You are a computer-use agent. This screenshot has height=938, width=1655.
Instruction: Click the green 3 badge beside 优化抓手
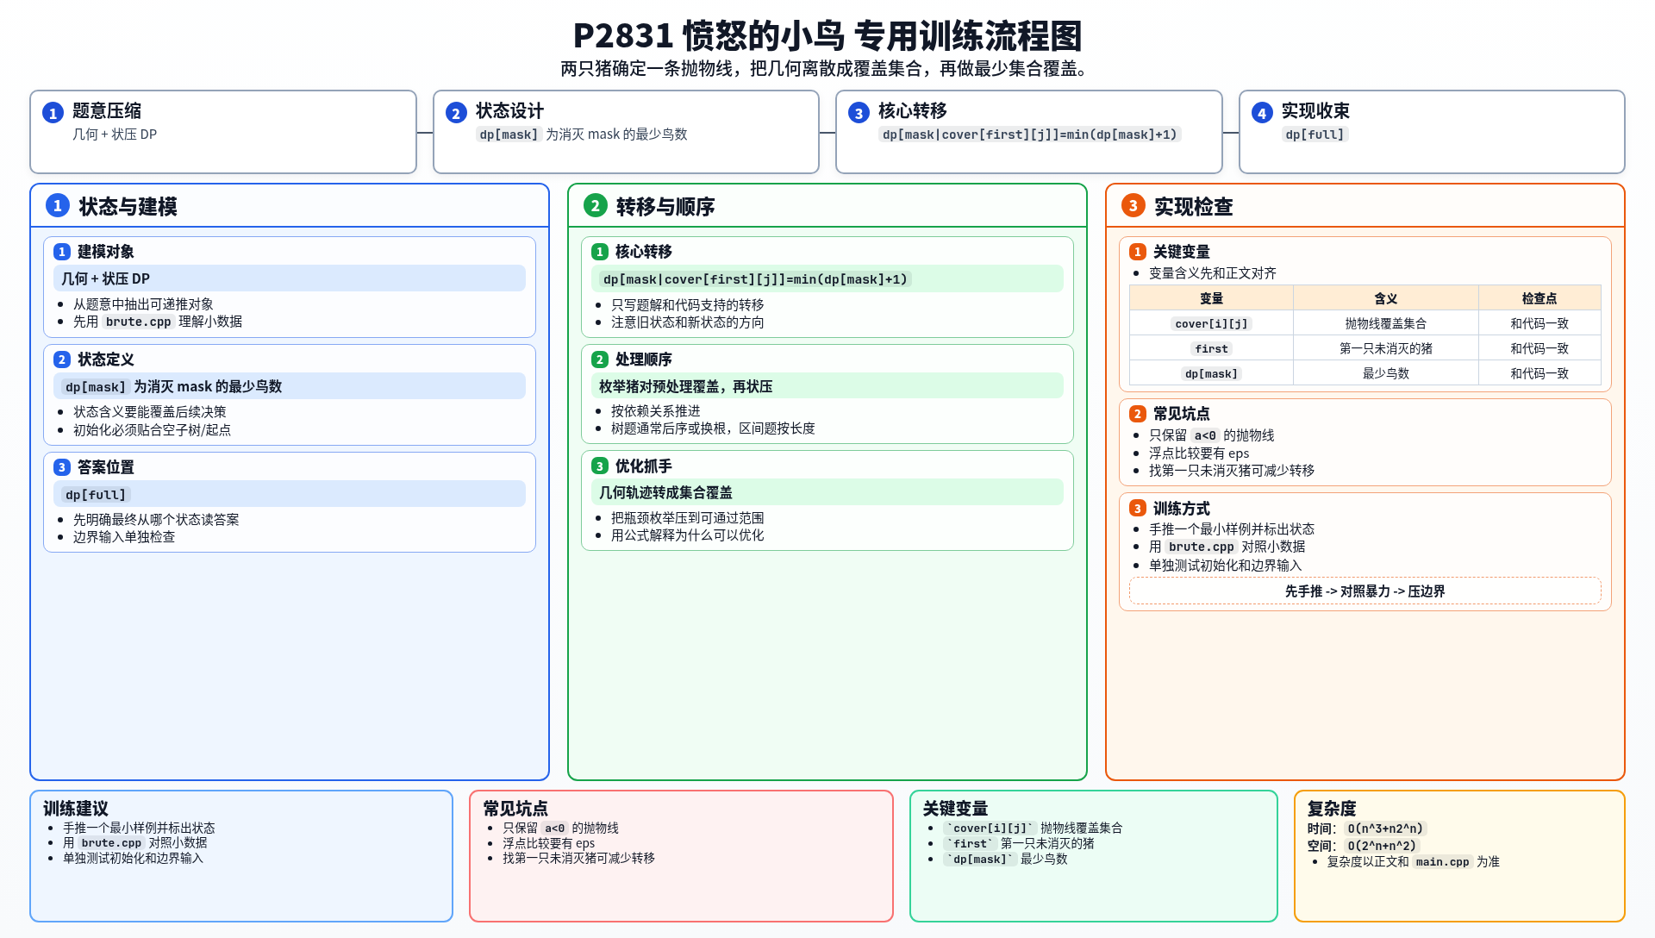[600, 466]
